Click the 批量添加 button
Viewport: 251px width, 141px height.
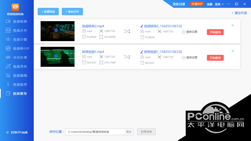48,11
